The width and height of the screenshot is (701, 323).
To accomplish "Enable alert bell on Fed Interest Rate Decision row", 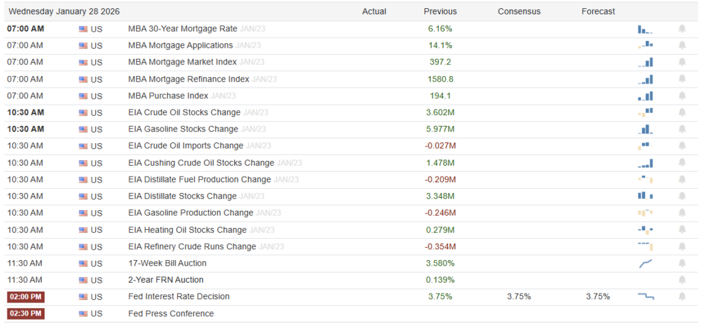I will point(682,296).
